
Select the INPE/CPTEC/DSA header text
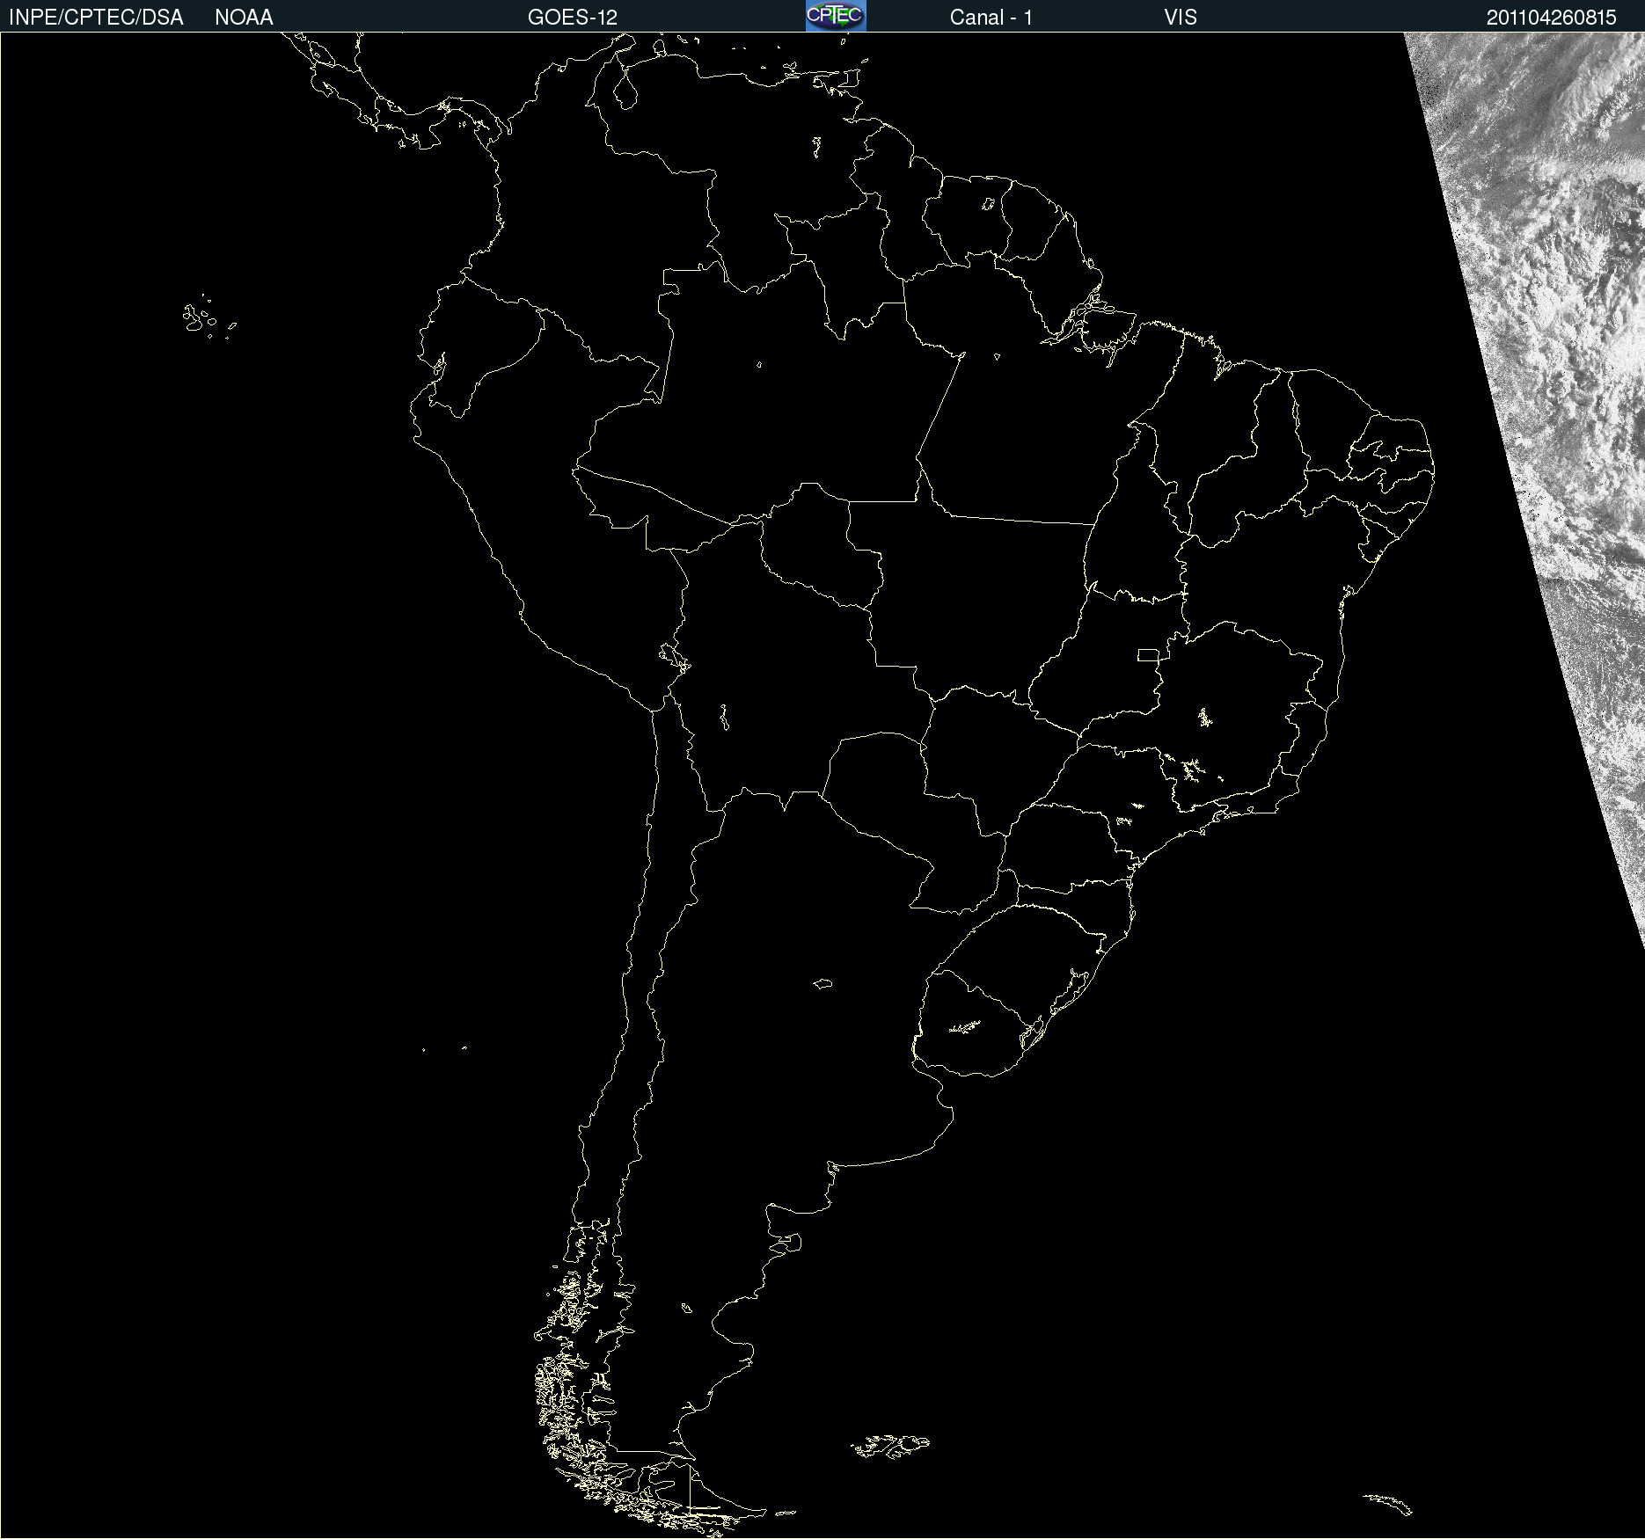[x=96, y=18]
